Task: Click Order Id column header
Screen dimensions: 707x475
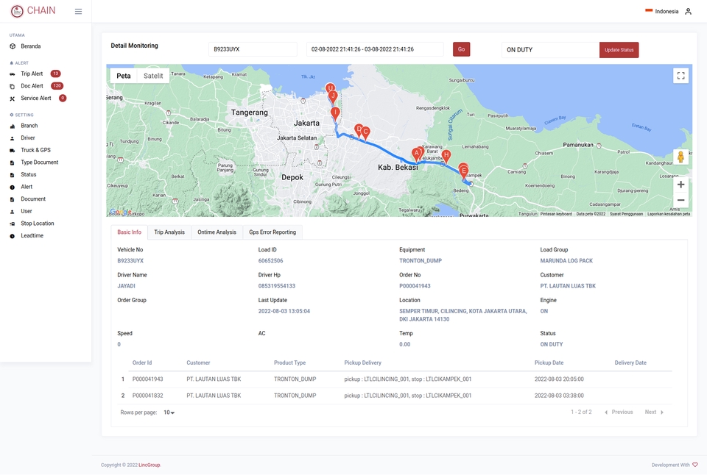Action: click(x=142, y=363)
